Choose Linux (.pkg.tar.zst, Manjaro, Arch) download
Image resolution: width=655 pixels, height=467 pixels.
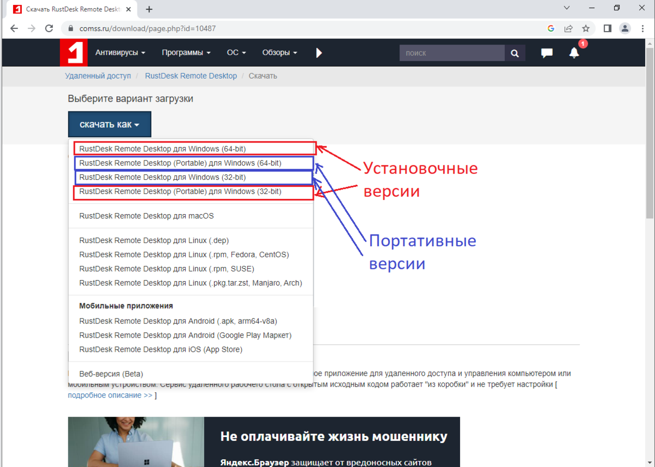pyautogui.click(x=191, y=283)
